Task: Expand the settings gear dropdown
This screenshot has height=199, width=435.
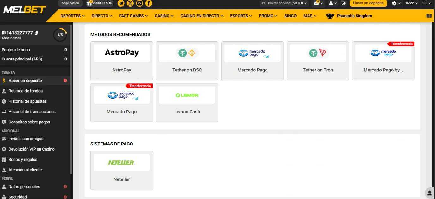Action: pos(396,3)
